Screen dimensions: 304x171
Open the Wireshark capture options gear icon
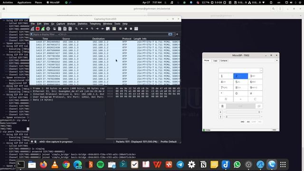point(48,28)
